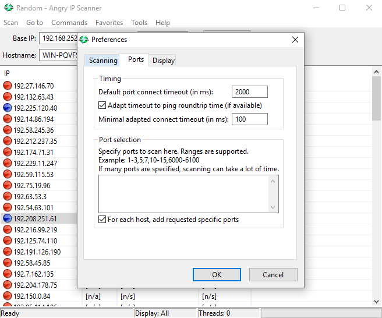Click the red status icon for 192.75.19.96
This screenshot has height=318, width=382.
(x=8, y=185)
